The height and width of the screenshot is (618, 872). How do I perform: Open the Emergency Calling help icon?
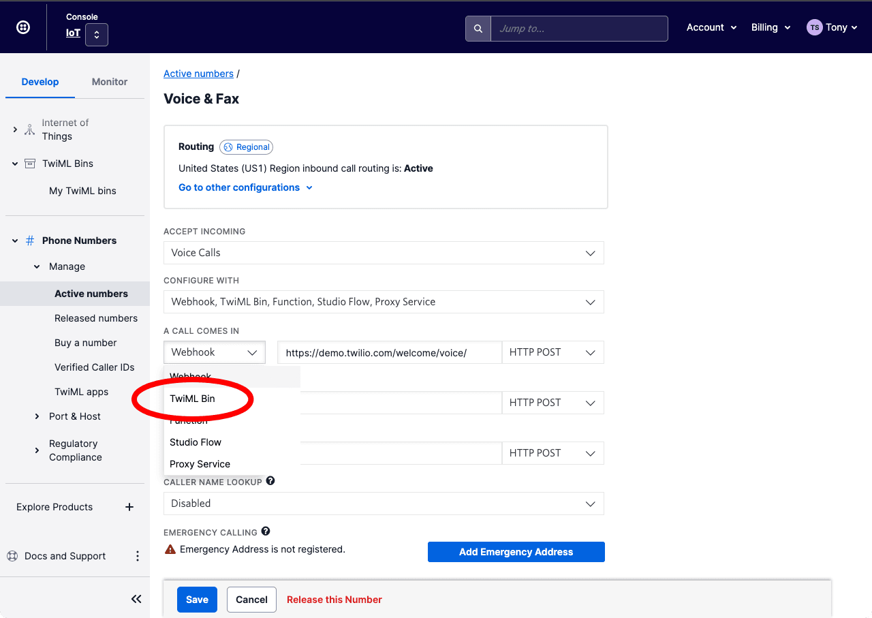[x=266, y=531]
